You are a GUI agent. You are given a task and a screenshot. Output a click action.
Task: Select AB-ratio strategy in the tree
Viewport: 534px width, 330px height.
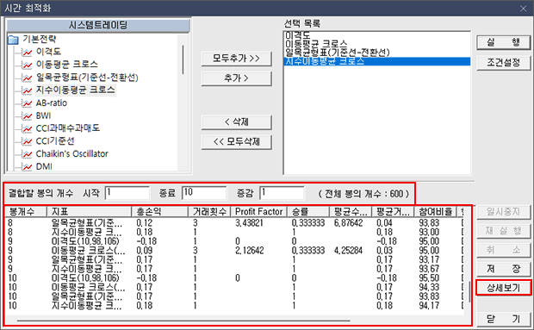52,103
